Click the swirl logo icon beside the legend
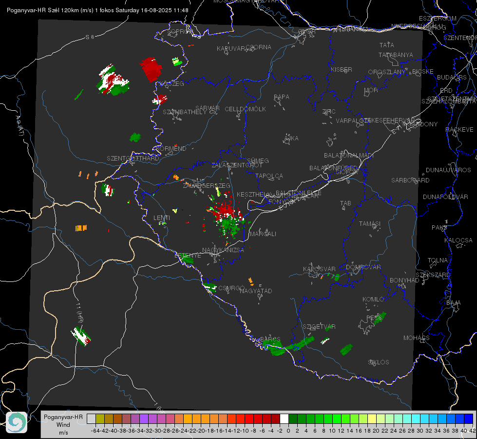The height and width of the screenshot is (439, 477). click(x=17, y=422)
